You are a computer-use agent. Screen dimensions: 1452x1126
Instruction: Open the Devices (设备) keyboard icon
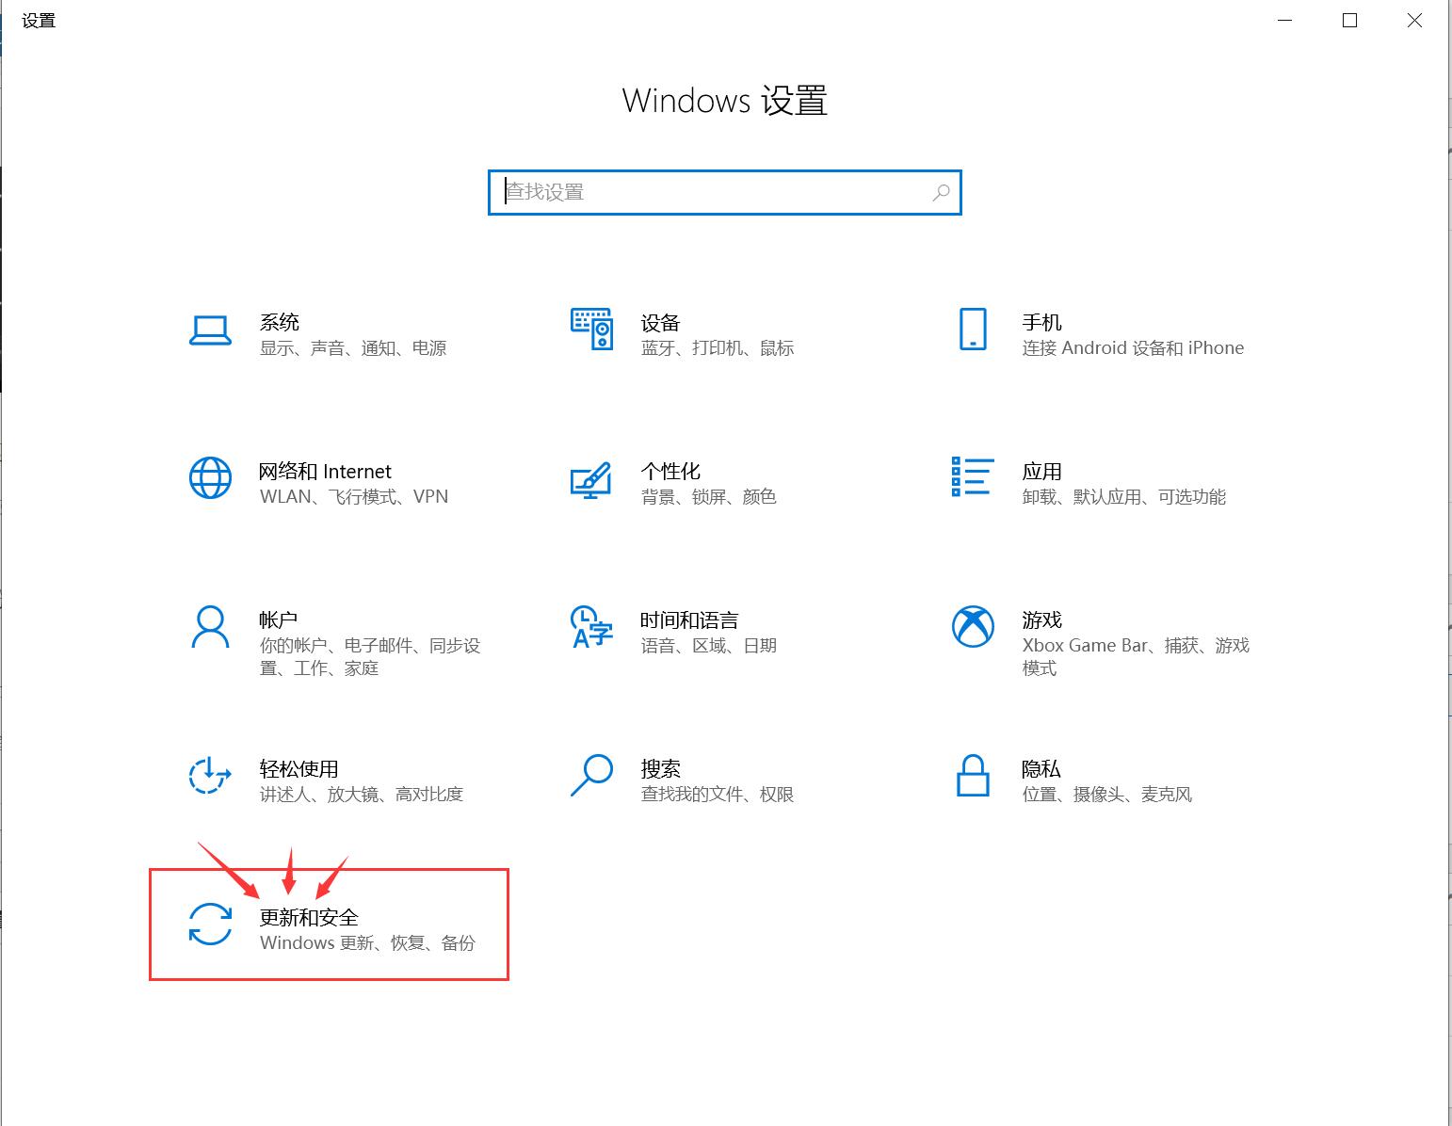[x=591, y=329]
